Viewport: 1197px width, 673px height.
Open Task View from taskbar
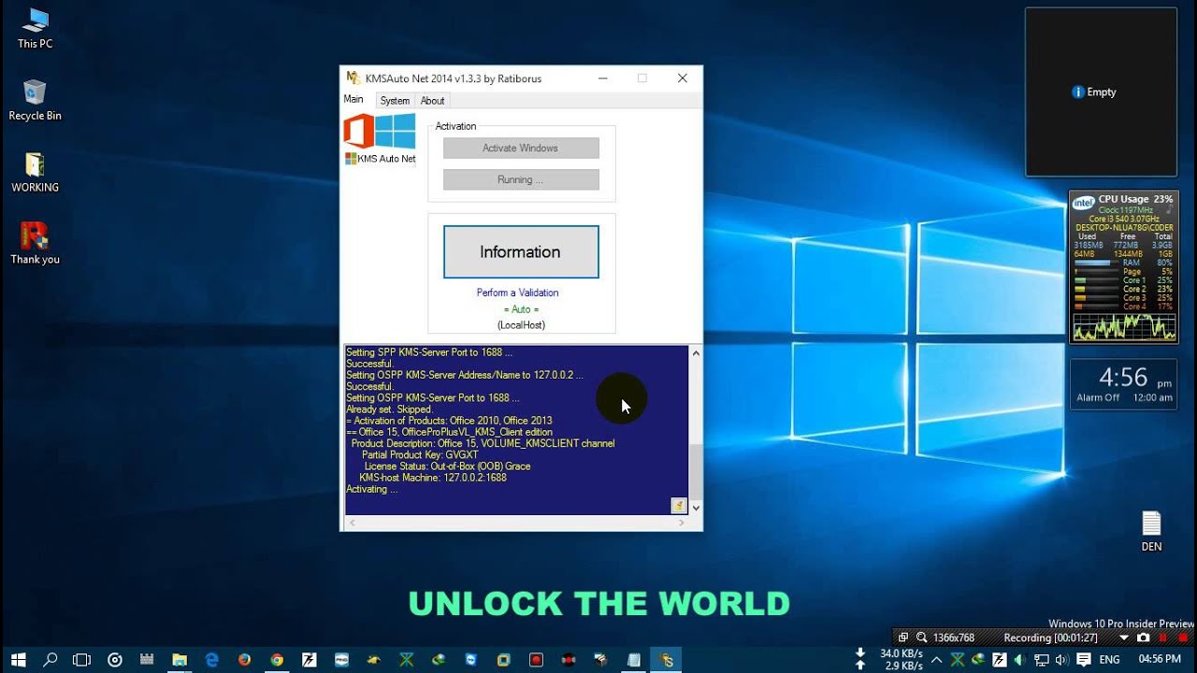tap(82, 660)
